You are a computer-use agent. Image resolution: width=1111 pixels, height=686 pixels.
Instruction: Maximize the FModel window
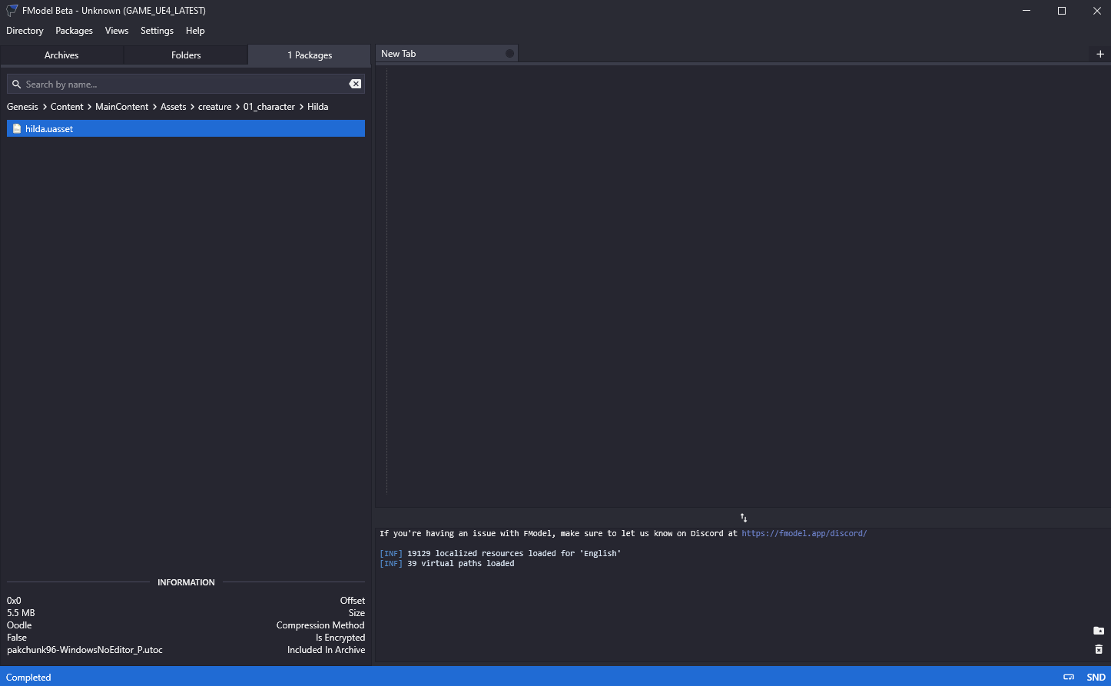[1062, 11]
